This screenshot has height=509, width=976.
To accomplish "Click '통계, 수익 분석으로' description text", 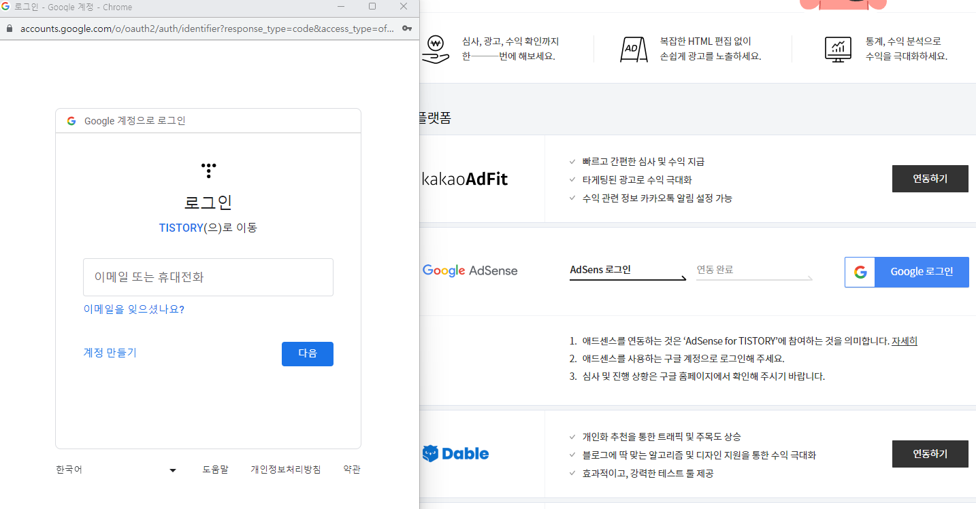I will pos(903,41).
